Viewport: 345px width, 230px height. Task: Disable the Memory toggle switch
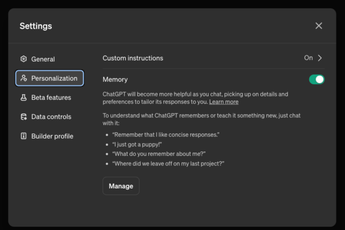(x=316, y=80)
